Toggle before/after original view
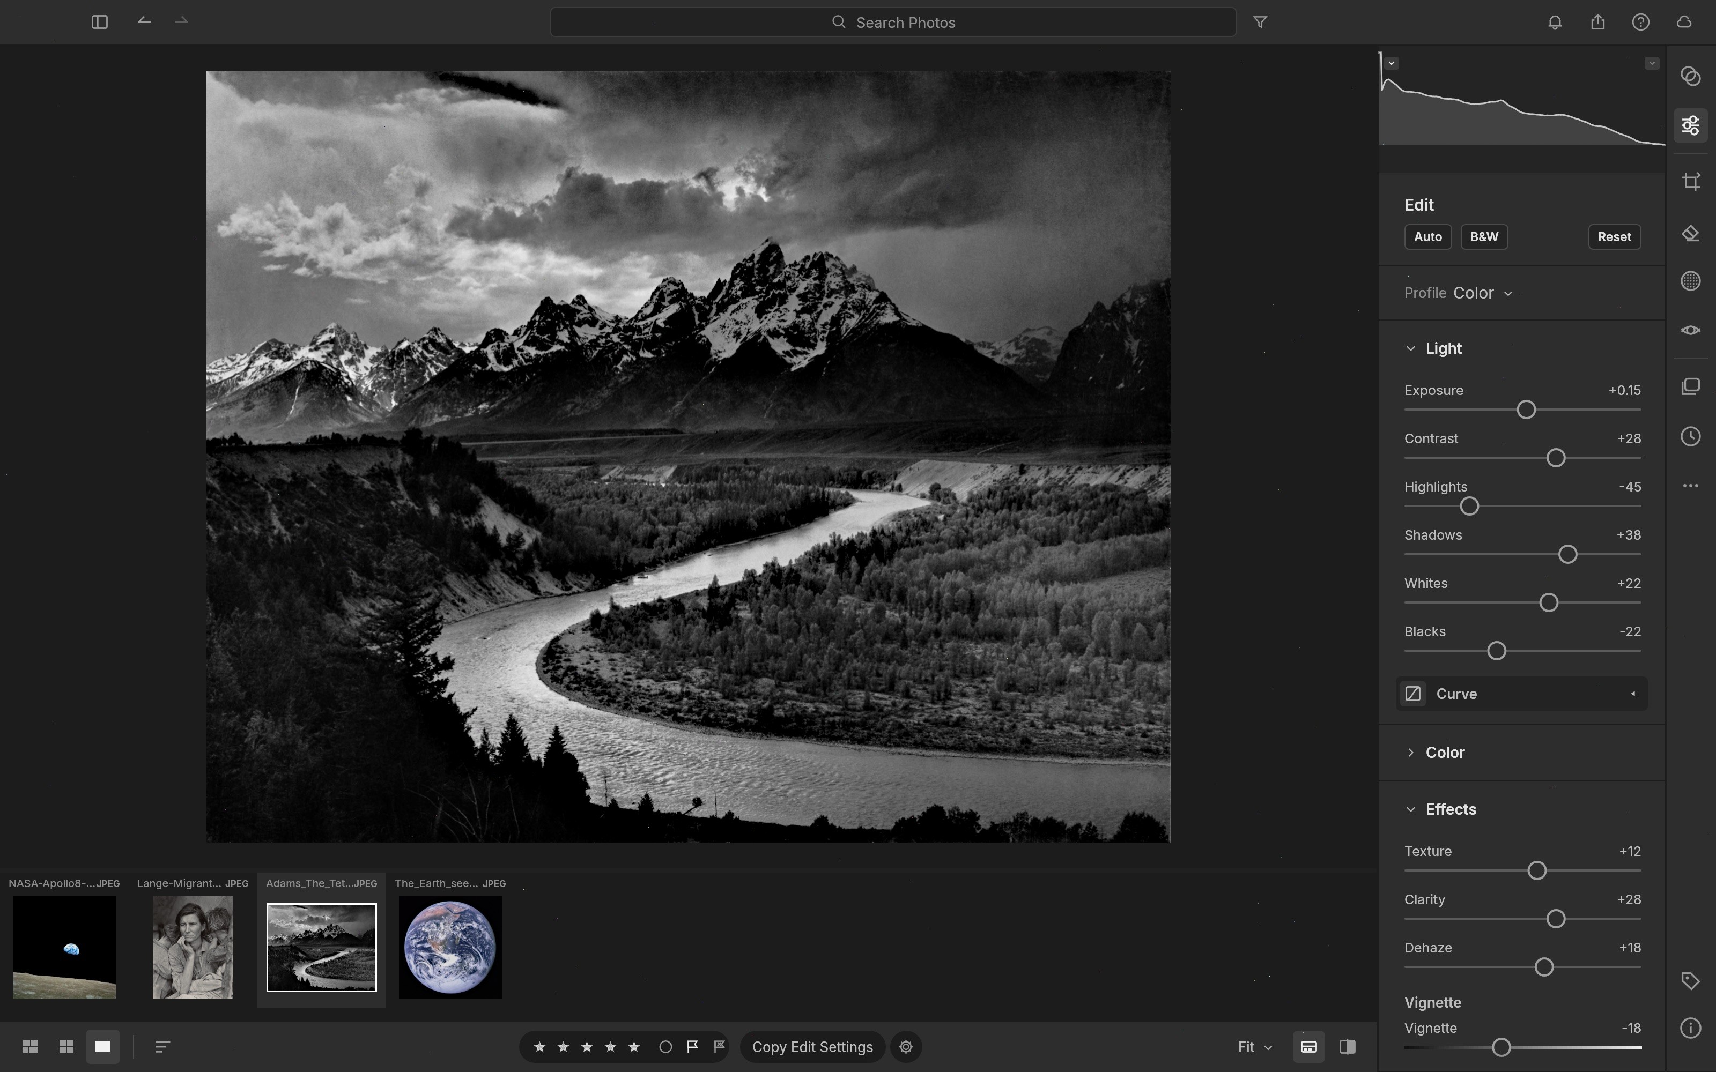Image resolution: width=1716 pixels, height=1072 pixels. (x=1347, y=1047)
